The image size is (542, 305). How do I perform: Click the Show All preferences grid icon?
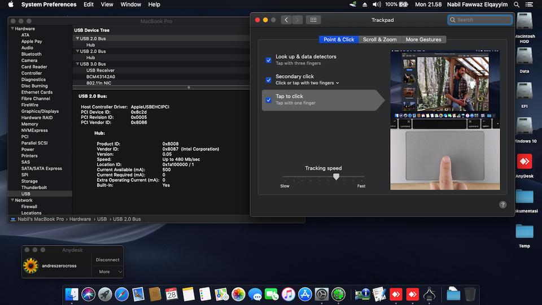pyautogui.click(x=313, y=20)
